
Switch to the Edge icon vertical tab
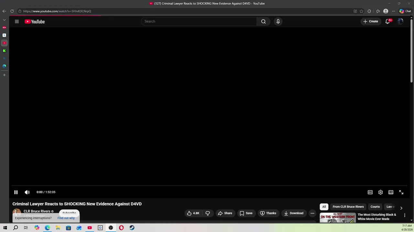coord(4,66)
